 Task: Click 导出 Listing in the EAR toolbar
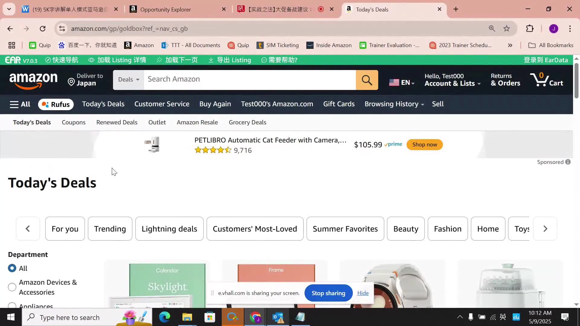coord(230,60)
